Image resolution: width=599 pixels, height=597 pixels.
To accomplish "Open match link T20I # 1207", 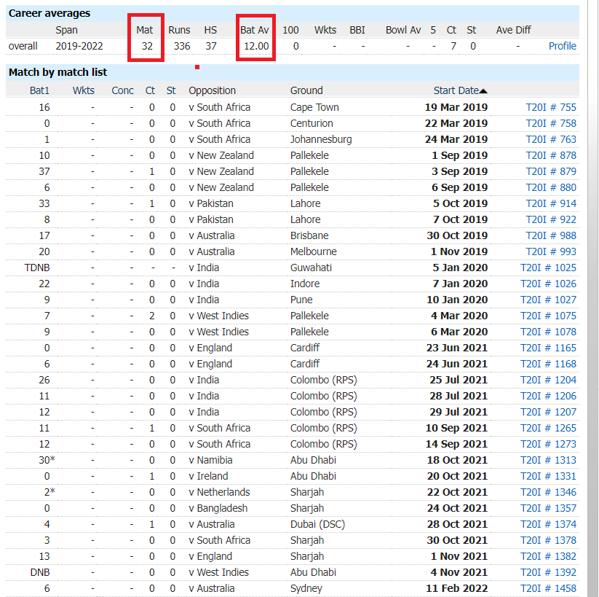I will 548,413.
